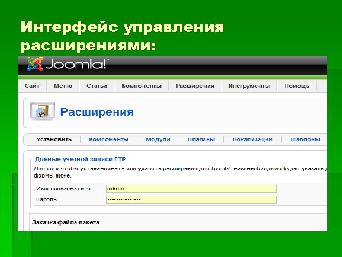Open the Расширения top menu

pyautogui.click(x=195, y=86)
